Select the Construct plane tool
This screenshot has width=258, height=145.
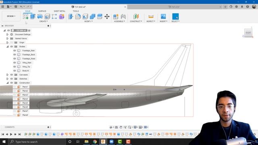tap(136, 17)
